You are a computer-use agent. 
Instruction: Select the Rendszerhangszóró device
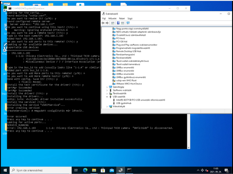pos(125,55)
